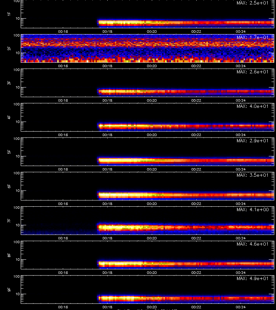Image resolution: width=276 pixels, height=310 pixels.
Task: Click the 00:20 tick label under the 2F panel
Action: point(152,66)
